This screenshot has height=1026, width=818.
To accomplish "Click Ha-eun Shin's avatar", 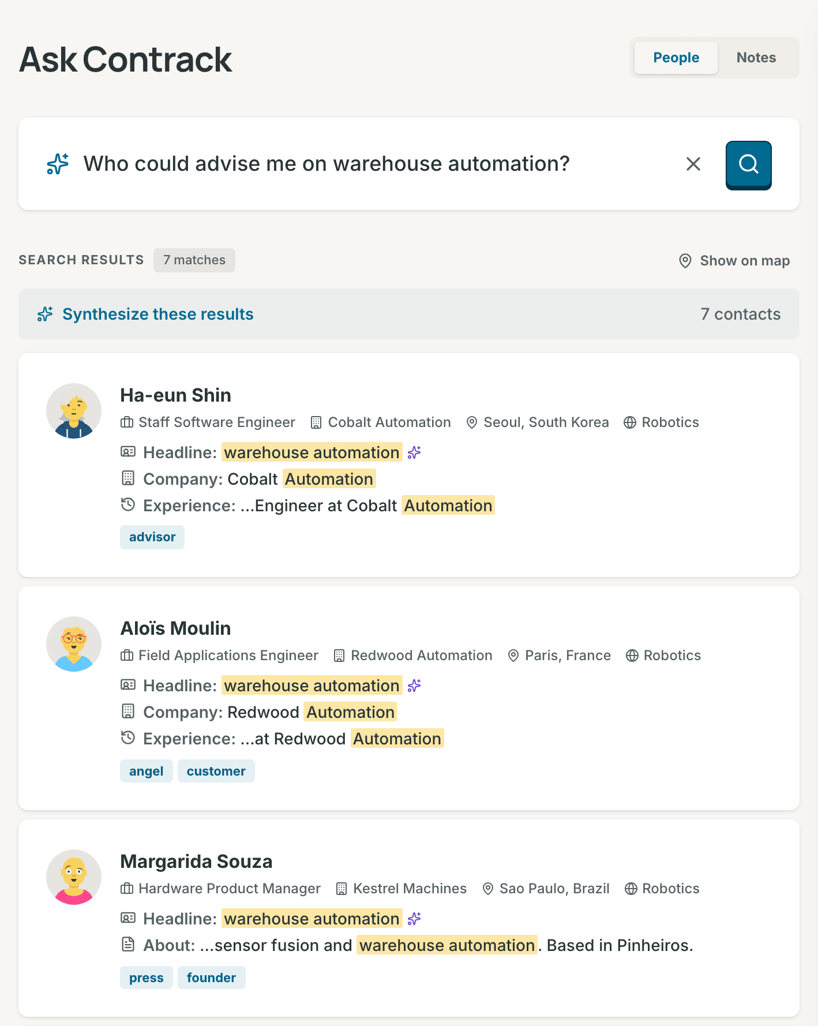I will (74, 411).
